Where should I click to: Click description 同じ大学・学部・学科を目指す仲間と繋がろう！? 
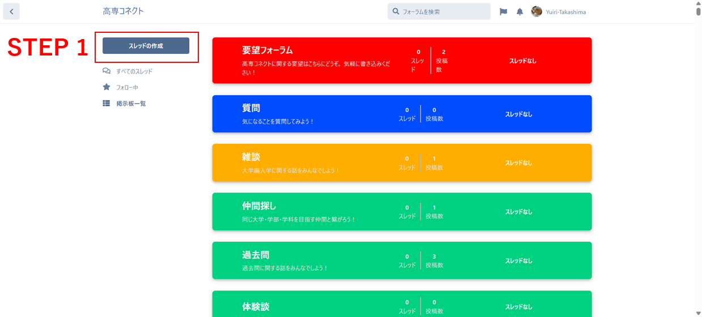pyautogui.click(x=299, y=220)
